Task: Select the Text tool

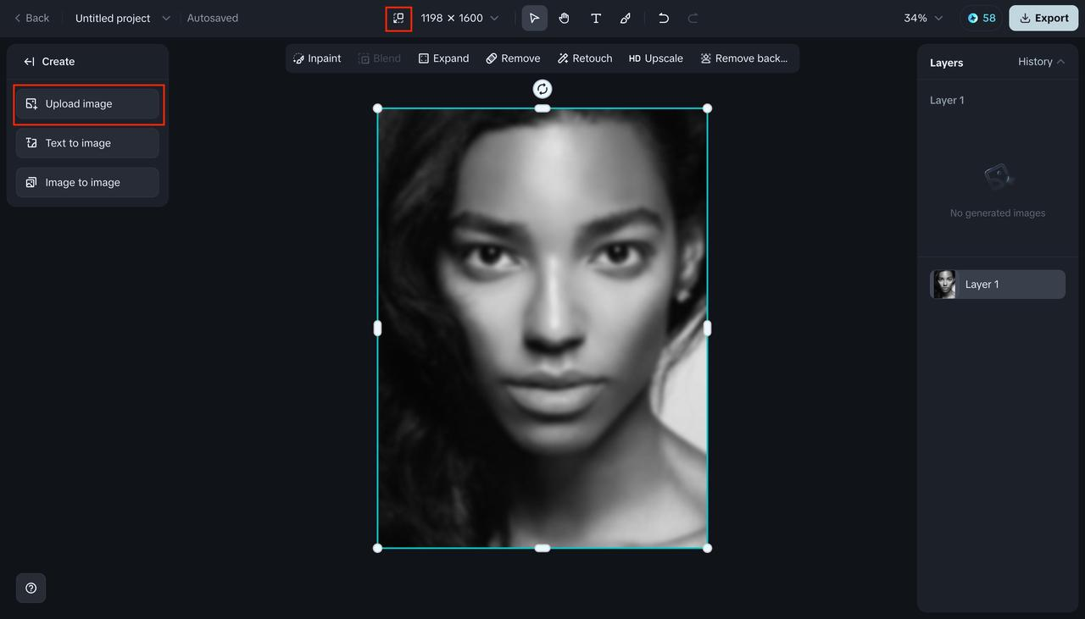Action: [595, 17]
